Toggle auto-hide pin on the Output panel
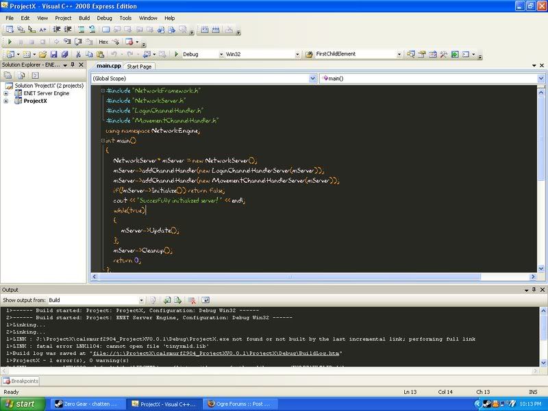 point(534,290)
